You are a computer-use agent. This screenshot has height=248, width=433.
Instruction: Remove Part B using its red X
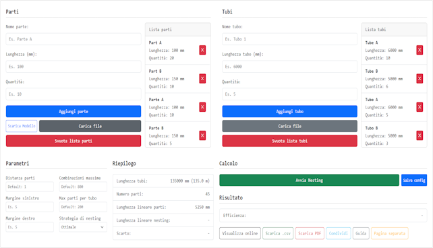point(202,79)
